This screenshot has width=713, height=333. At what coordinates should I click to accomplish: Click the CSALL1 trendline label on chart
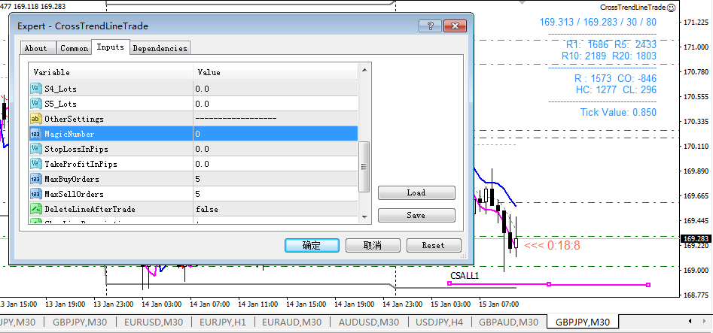[x=465, y=275]
